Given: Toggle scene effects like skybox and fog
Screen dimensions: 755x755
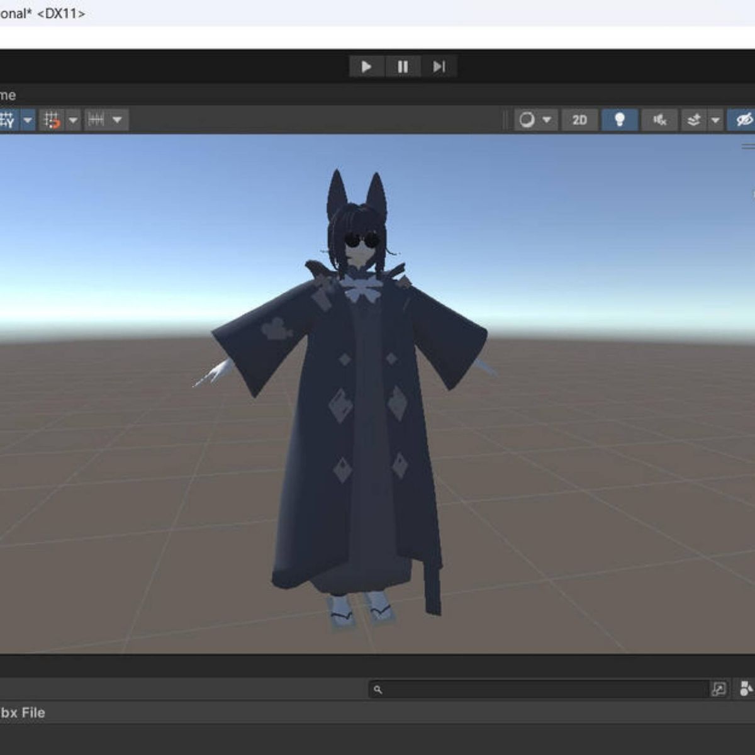Looking at the screenshot, I should point(694,120).
